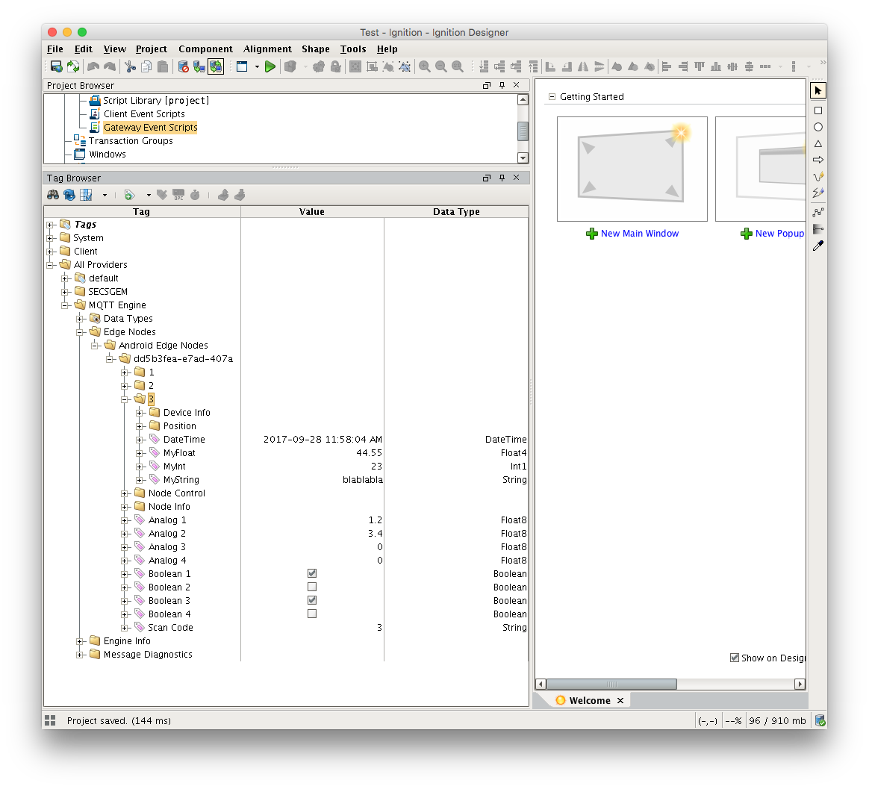Search tags with binoculars icon
869x789 pixels.
pyautogui.click(x=53, y=195)
